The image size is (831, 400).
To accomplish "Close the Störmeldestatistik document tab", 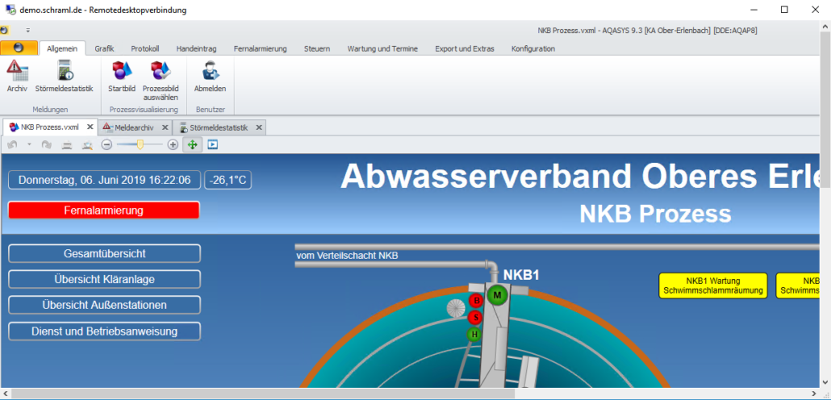I will pyautogui.click(x=259, y=127).
